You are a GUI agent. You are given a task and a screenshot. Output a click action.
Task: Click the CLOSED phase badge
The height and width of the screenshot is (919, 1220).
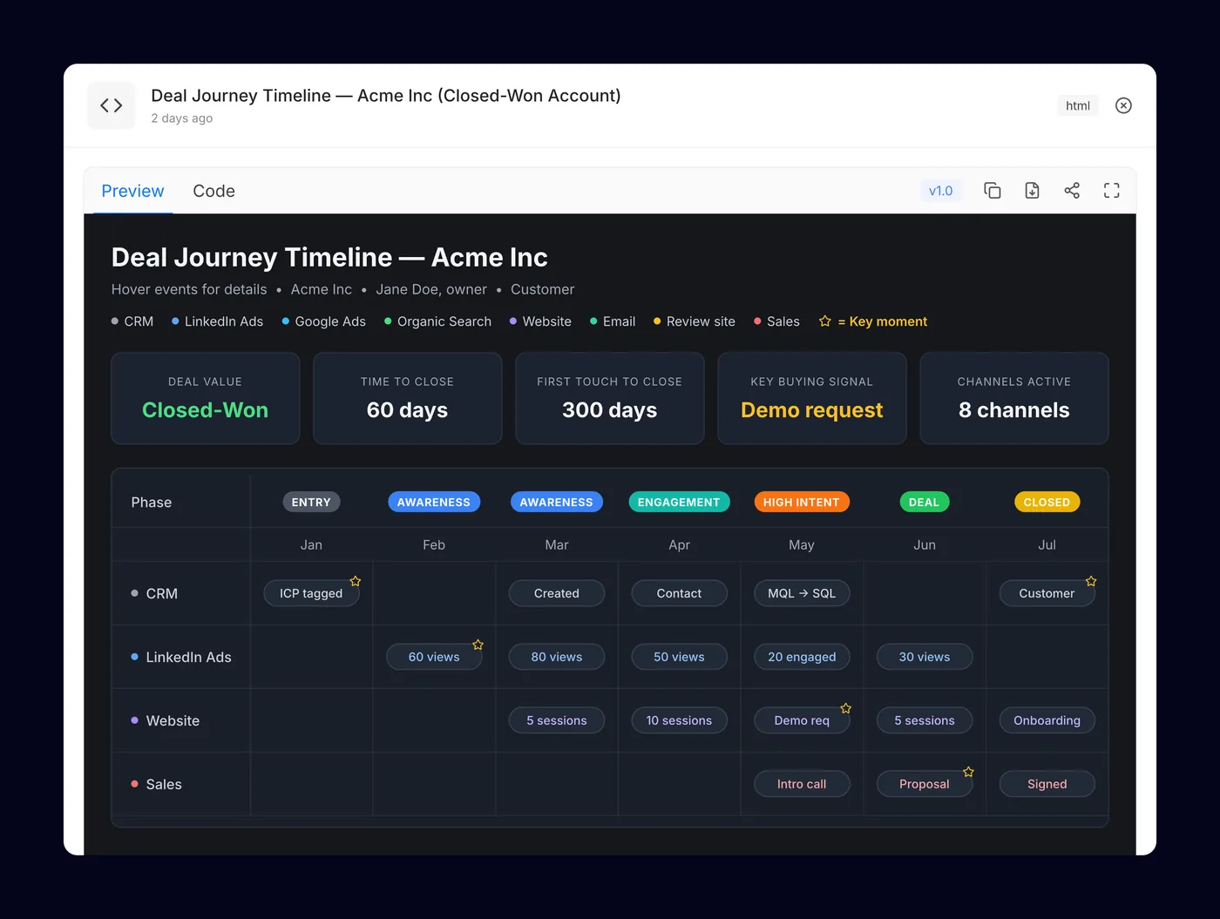click(x=1047, y=502)
